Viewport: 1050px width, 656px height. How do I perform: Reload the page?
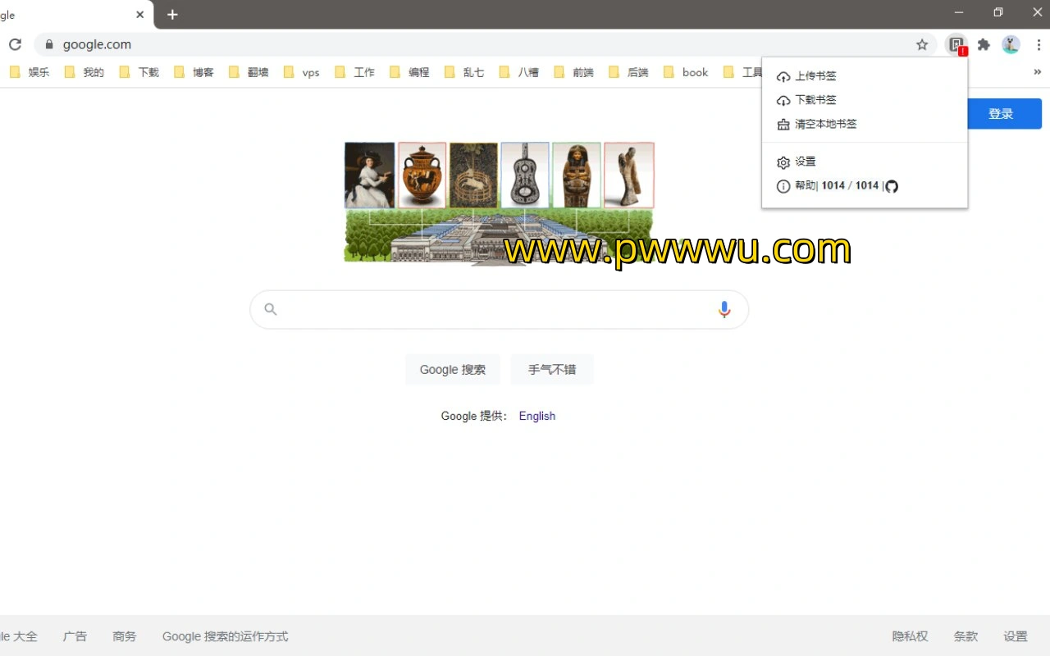[x=15, y=45]
